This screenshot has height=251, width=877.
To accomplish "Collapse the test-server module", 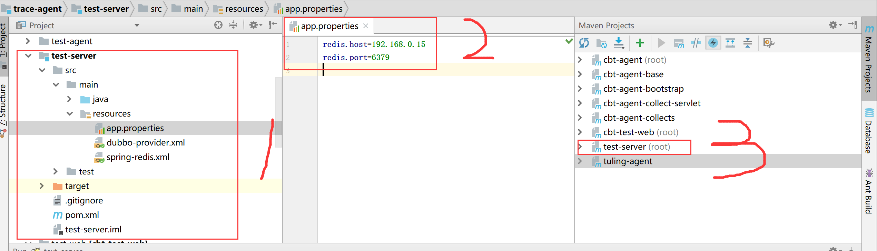I will tap(28, 56).
